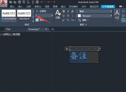126x92 pixels.
Task: Click the Save icon in quick access
Action: point(19,2)
